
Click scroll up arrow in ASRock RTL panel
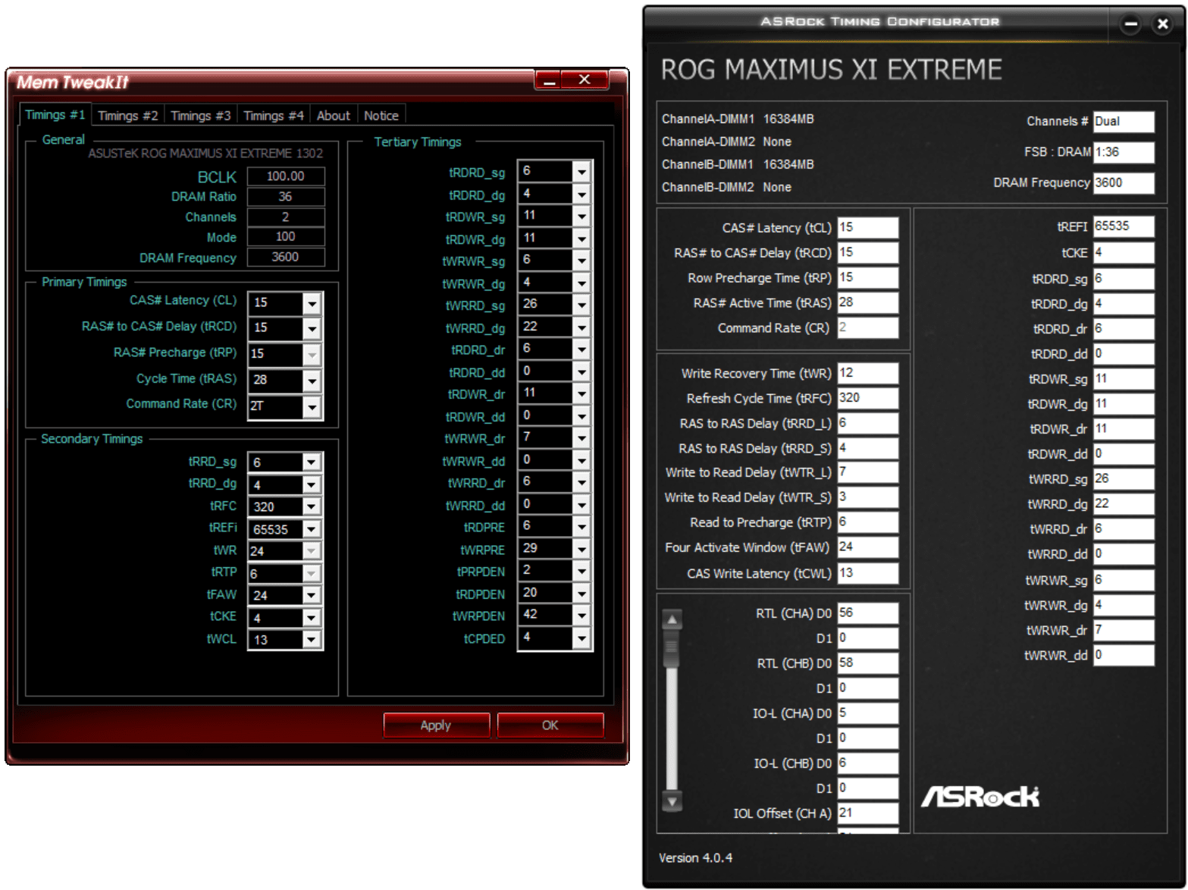click(672, 619)
